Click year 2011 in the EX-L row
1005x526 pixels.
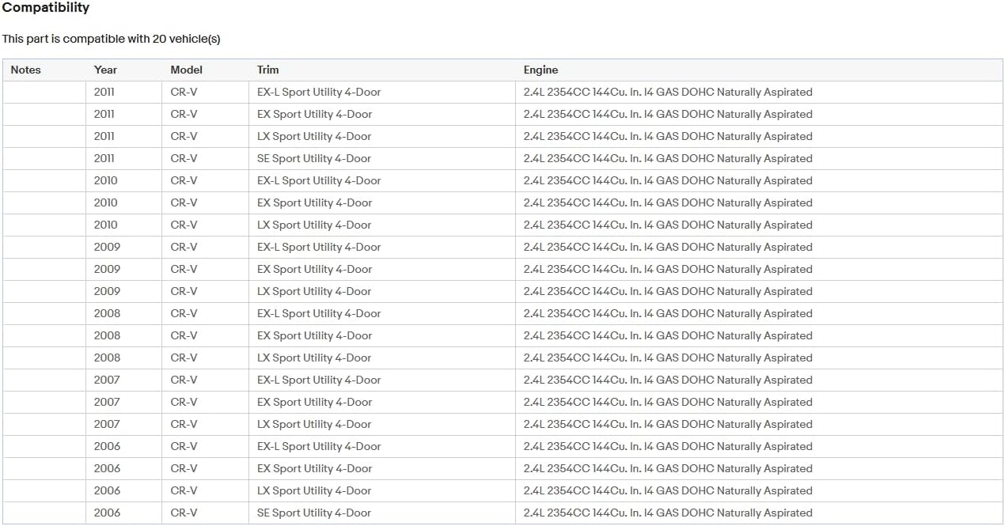[x=104, y=92]
